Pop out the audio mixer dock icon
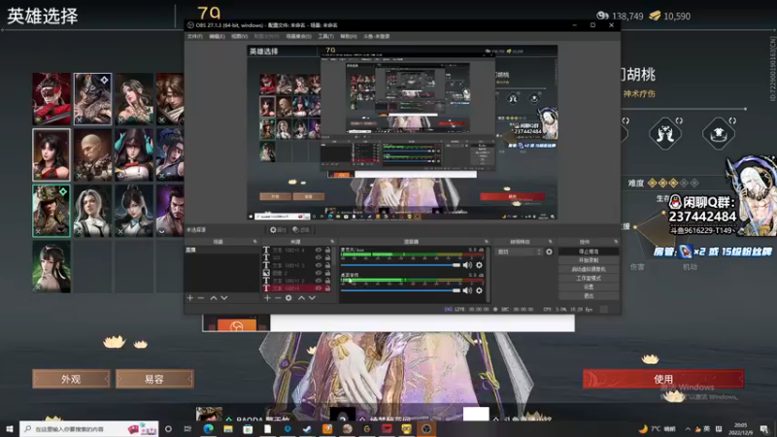The width and height of the screenshot is (777, 437). click(x=487, y=241)
